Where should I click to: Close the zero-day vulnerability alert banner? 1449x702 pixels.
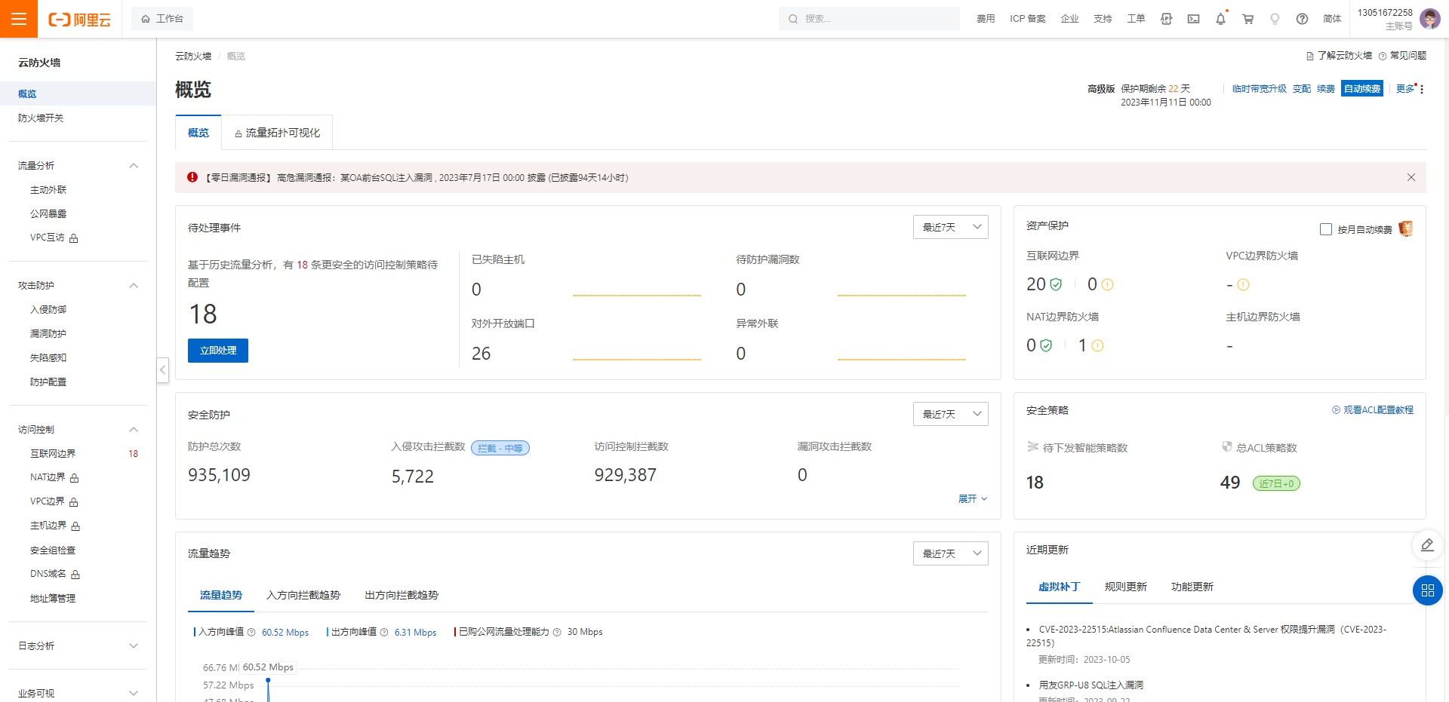tap(1411, 177)
